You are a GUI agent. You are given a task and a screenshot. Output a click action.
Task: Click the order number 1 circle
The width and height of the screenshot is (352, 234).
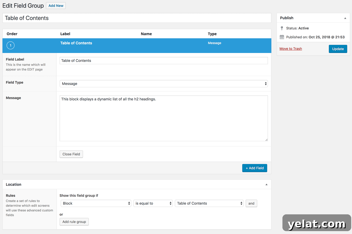pyautogui.click(x=10, y=46)
